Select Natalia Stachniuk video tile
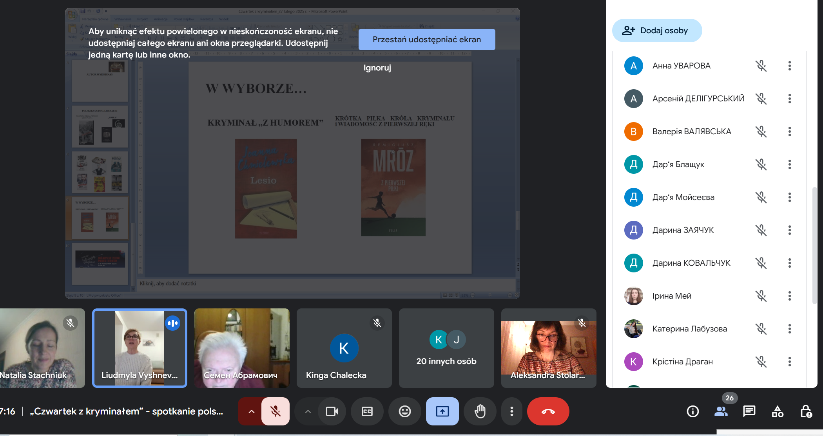Image resolution: width=823 pixels, height=436 pixels. (42, 348)
